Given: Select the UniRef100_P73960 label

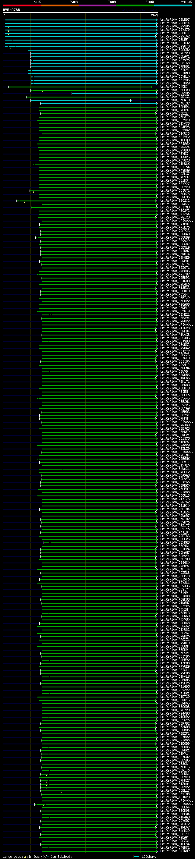Looking at the screenshot, I should [175, 144].
